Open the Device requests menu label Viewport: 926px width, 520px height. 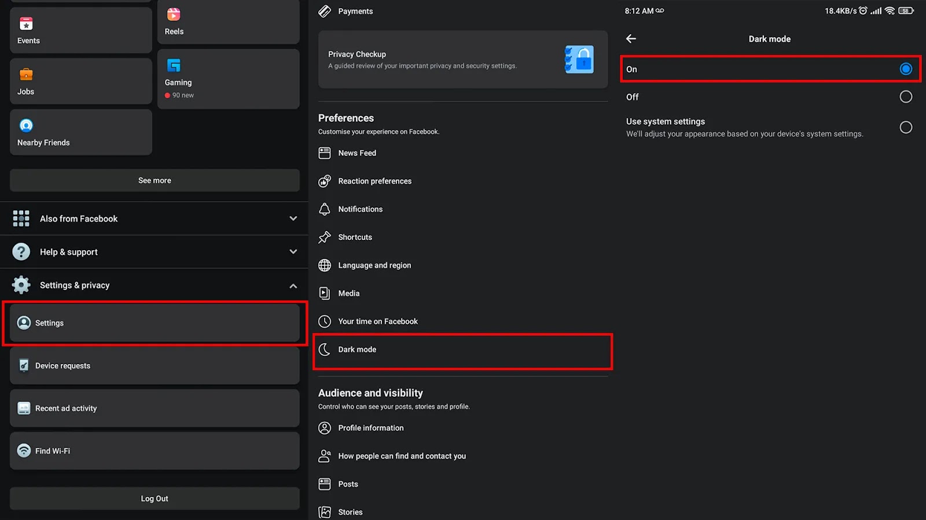(x=63, y=366)
